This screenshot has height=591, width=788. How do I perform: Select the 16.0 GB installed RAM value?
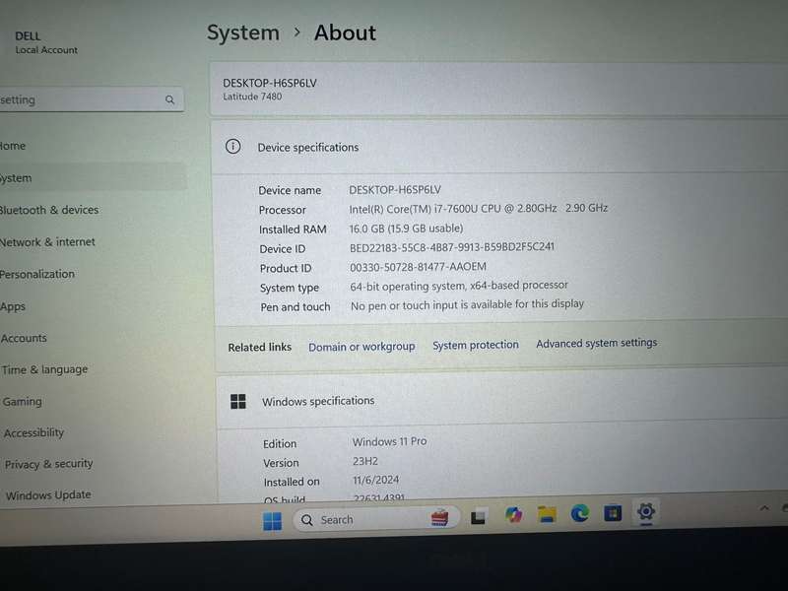tap(406, 229)
